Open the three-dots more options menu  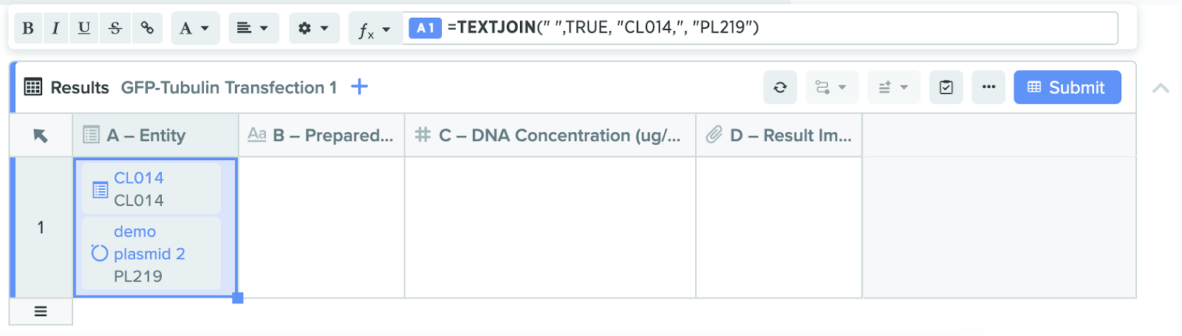click(x=988, y=88)
